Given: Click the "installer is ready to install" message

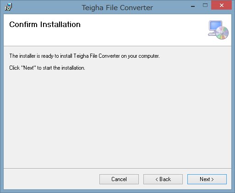Looking at the screenshot, I should (x=84, y=56).
